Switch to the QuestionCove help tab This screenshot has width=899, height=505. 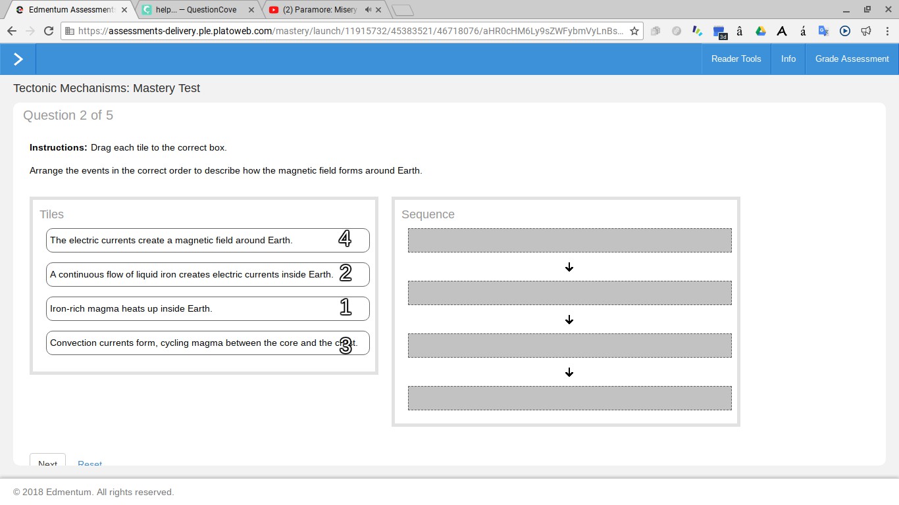click(195, 10)
